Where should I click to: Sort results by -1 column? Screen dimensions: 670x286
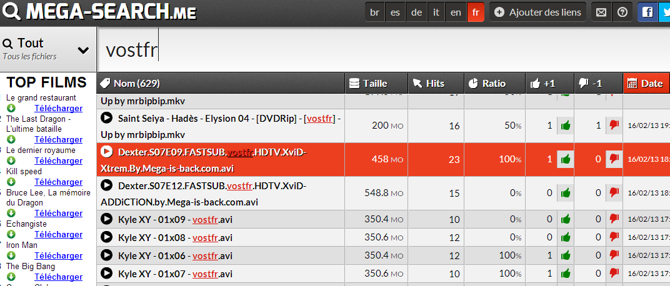click(x=598, y=83)
